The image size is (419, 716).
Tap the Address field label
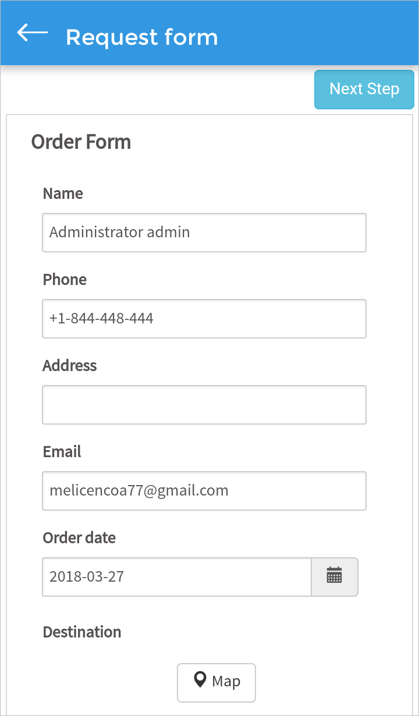[x=70, y=366]
